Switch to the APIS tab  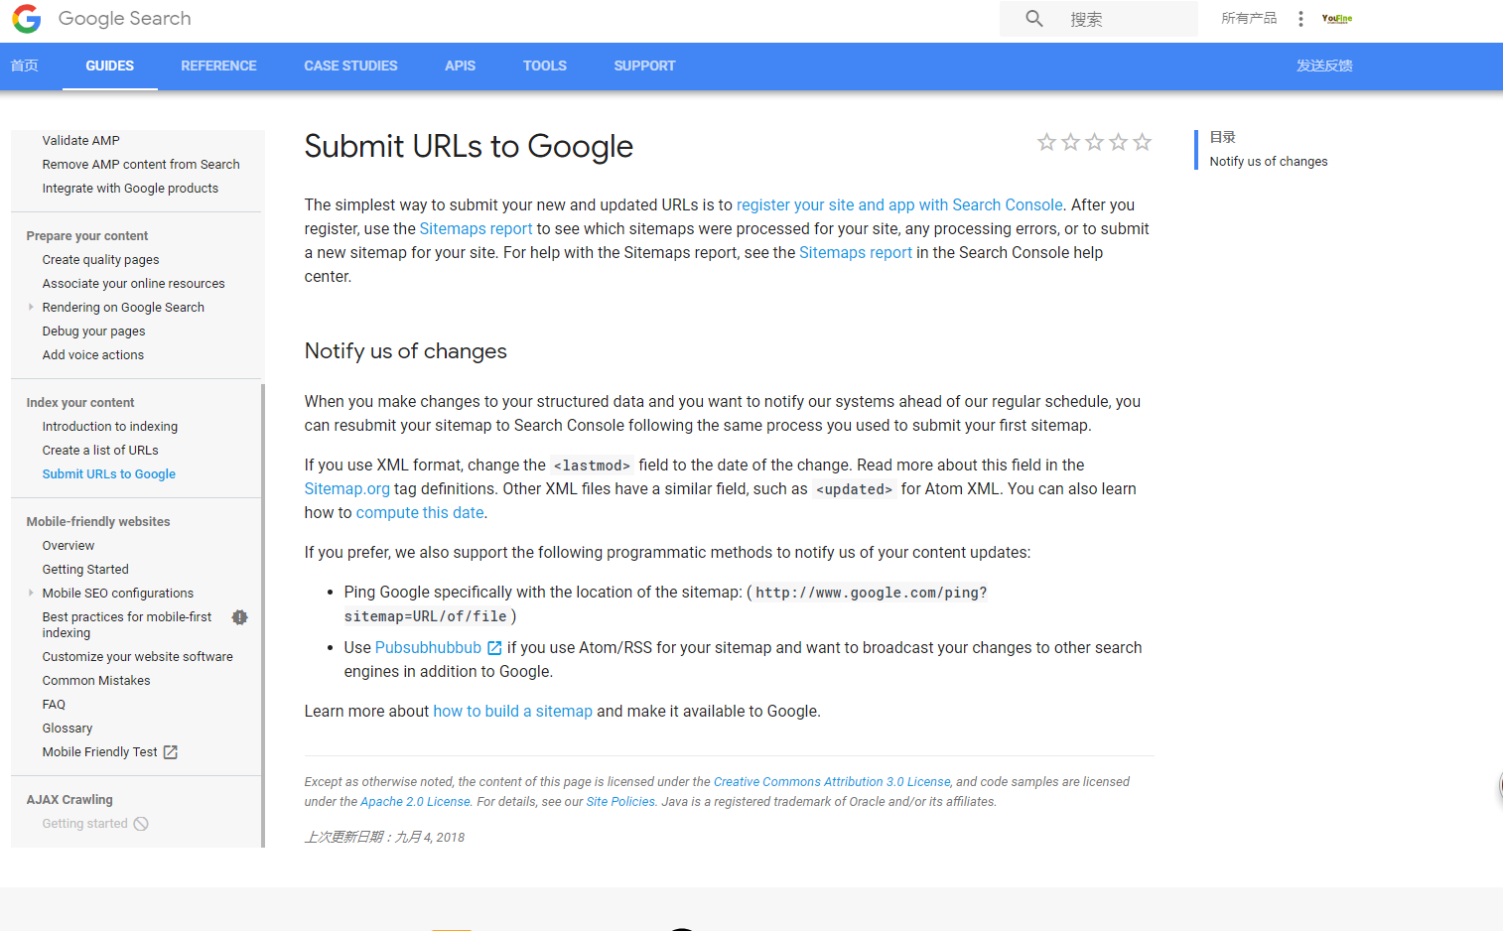click(460, 66)
